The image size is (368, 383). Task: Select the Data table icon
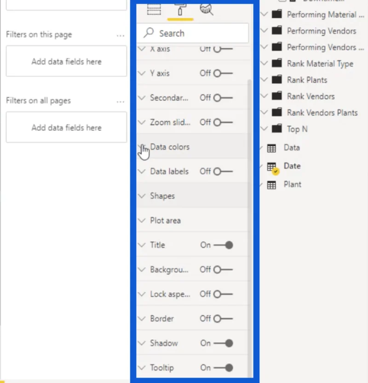(271, 148)
